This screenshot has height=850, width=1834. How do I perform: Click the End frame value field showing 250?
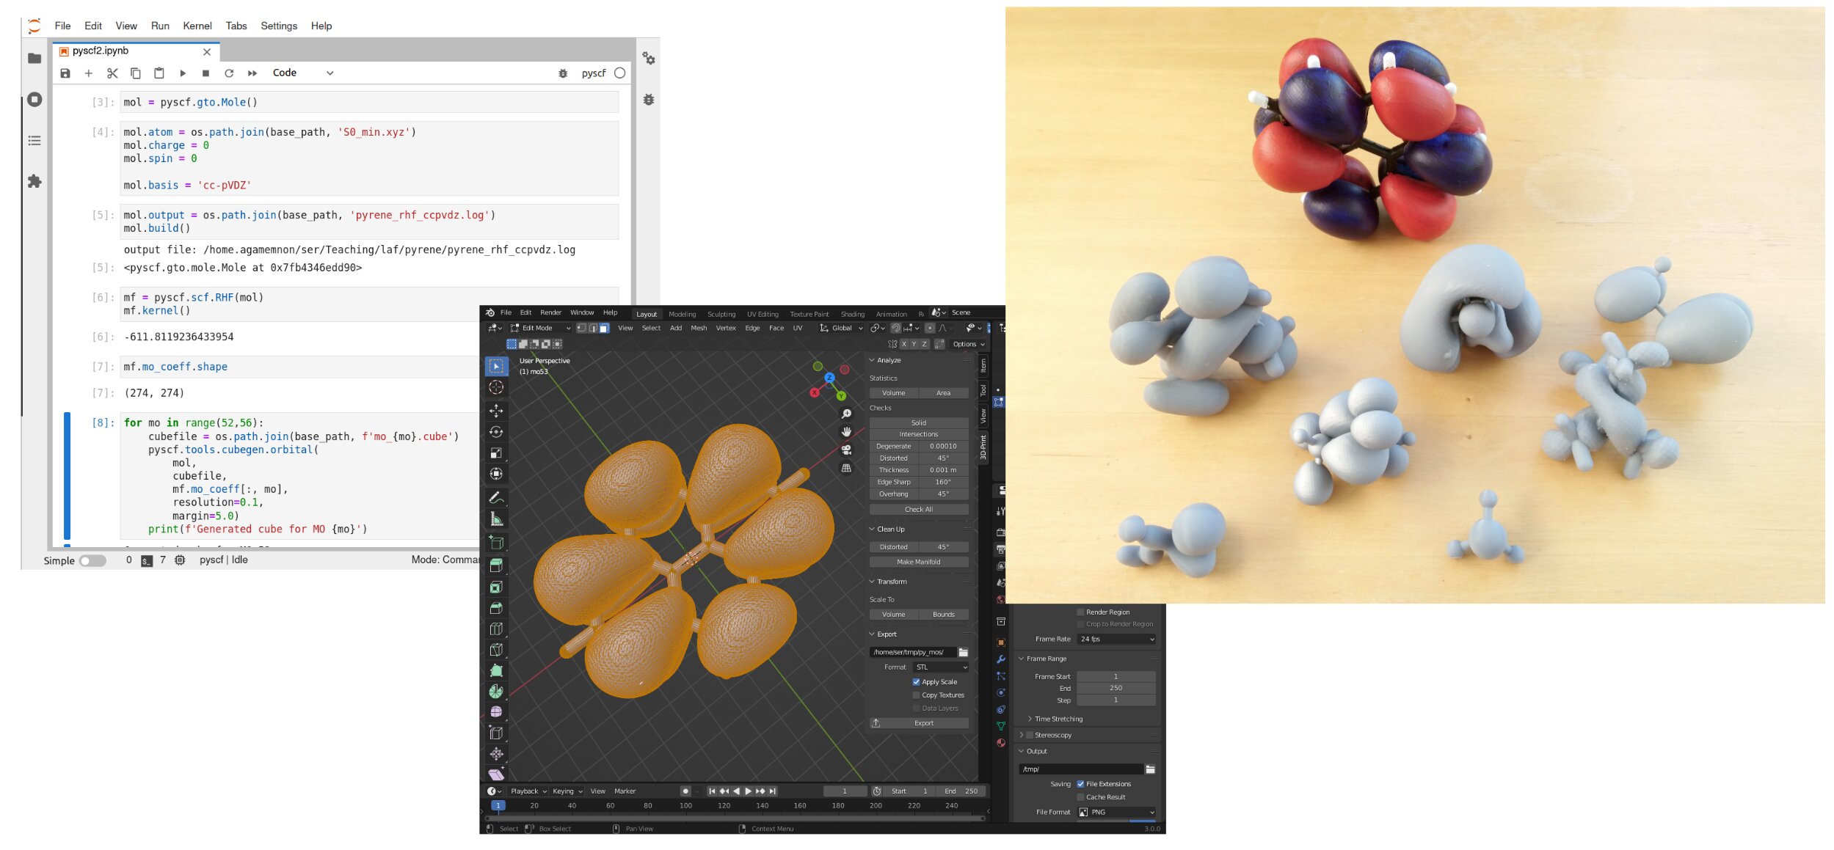pyautogui.click(x=1115, y=688)
